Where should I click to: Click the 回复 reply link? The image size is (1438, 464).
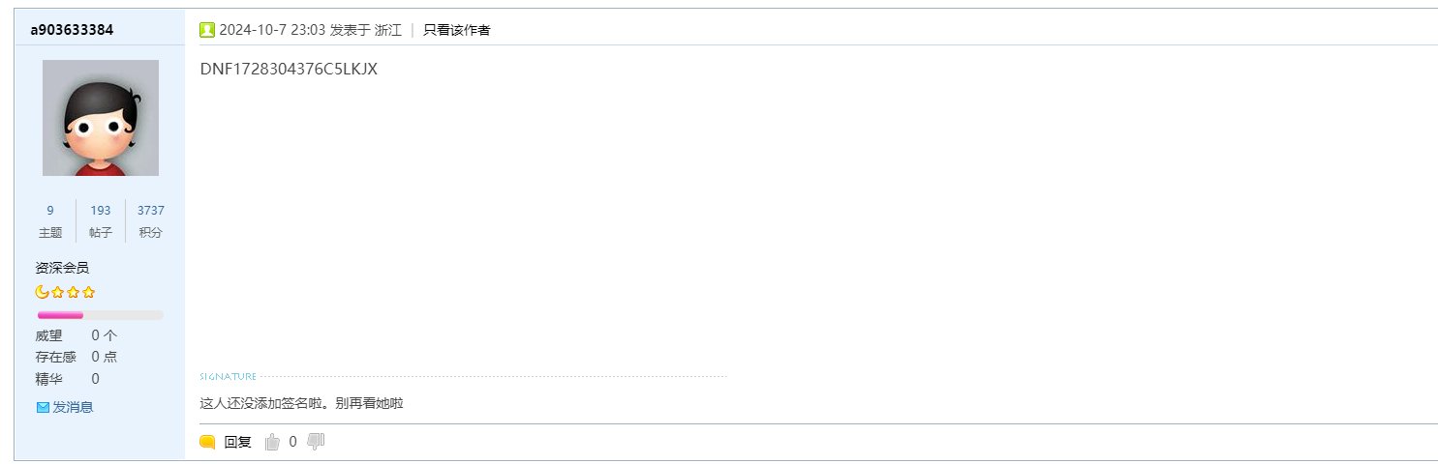click(238, 442)
